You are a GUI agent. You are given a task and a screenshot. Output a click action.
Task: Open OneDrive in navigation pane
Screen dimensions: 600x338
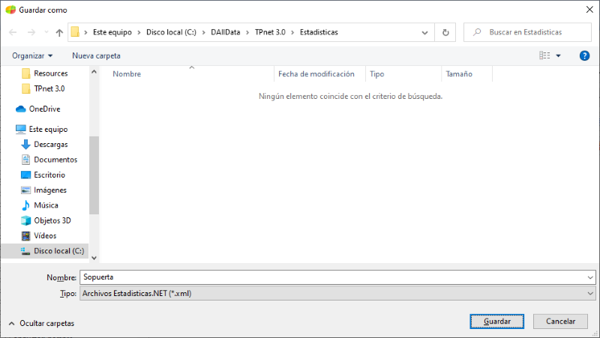[45, 109]
